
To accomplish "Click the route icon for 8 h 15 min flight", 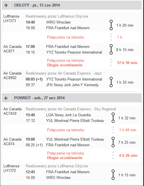I will click(x=111, y=49).
